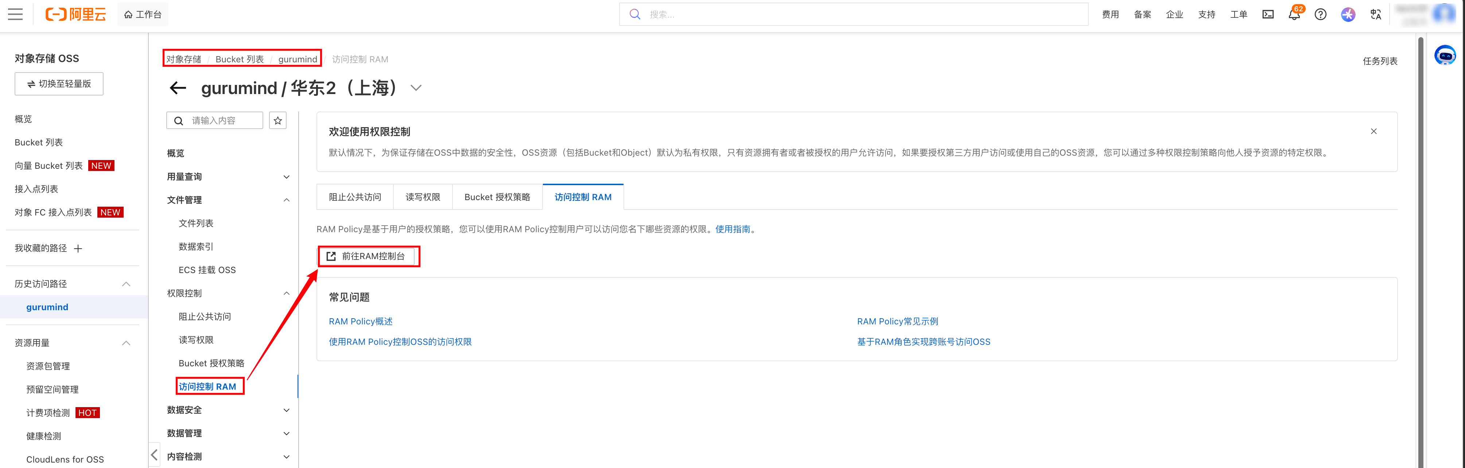Click the favorite star icon
This screenshot has height=468, width=1465.
pos(277,121)
